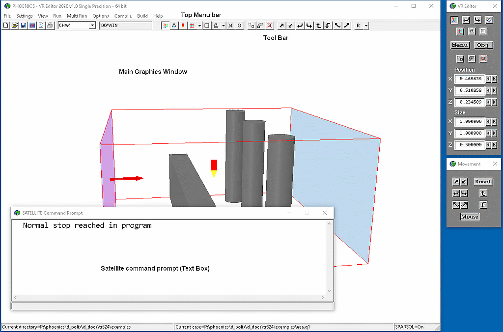Toggle the M button in the toolbar
This screenshot has width=503, height=332.
click(230, 26)
